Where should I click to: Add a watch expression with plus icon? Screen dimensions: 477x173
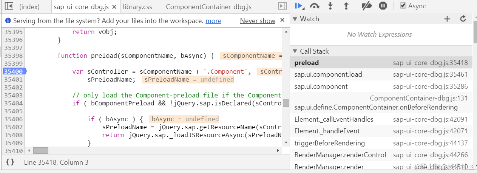(447, 19)
